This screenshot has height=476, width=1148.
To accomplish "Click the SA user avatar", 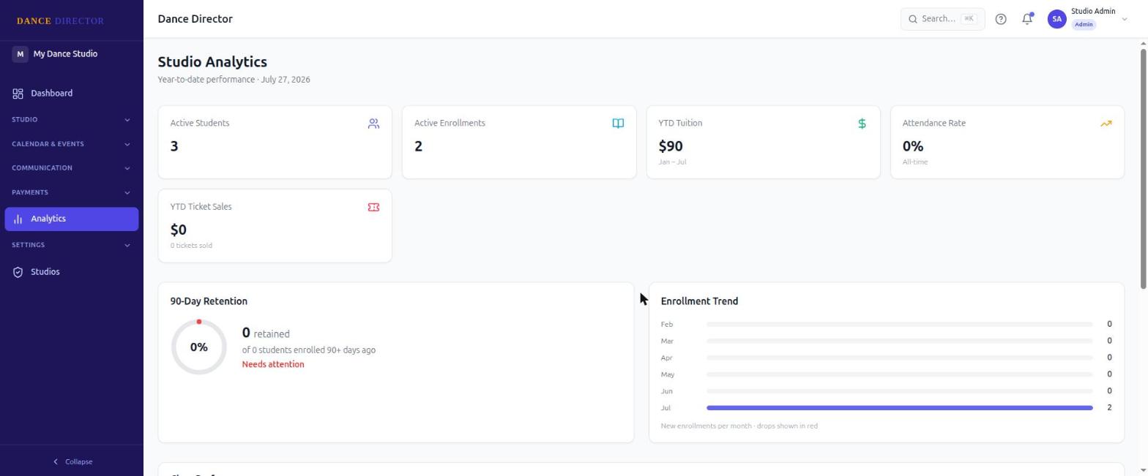I will point(1056,19).
